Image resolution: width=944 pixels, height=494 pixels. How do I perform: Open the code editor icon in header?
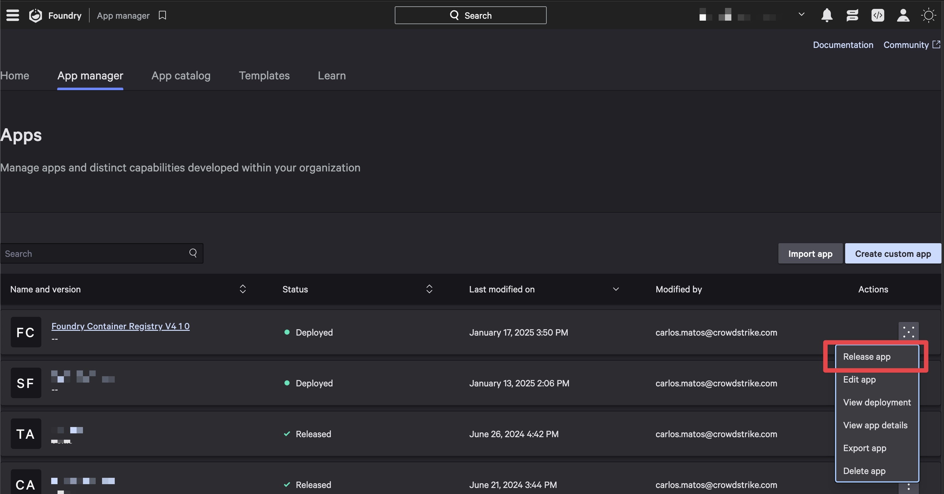click(x=878, y=15)
